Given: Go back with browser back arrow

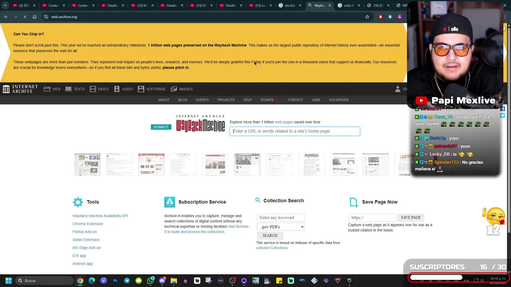Looking at the screenshot, I should click(x=6, y=17).
